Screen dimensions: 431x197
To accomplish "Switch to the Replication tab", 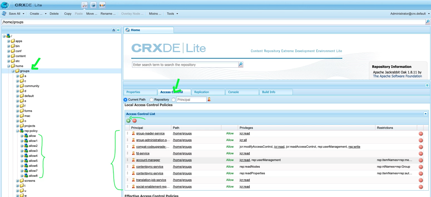I will click(x=208, y=92).
